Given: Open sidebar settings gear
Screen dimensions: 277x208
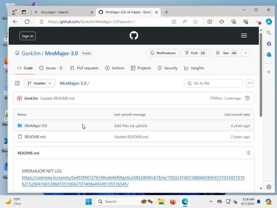Looking at the screenshot, I should [269, 187].
